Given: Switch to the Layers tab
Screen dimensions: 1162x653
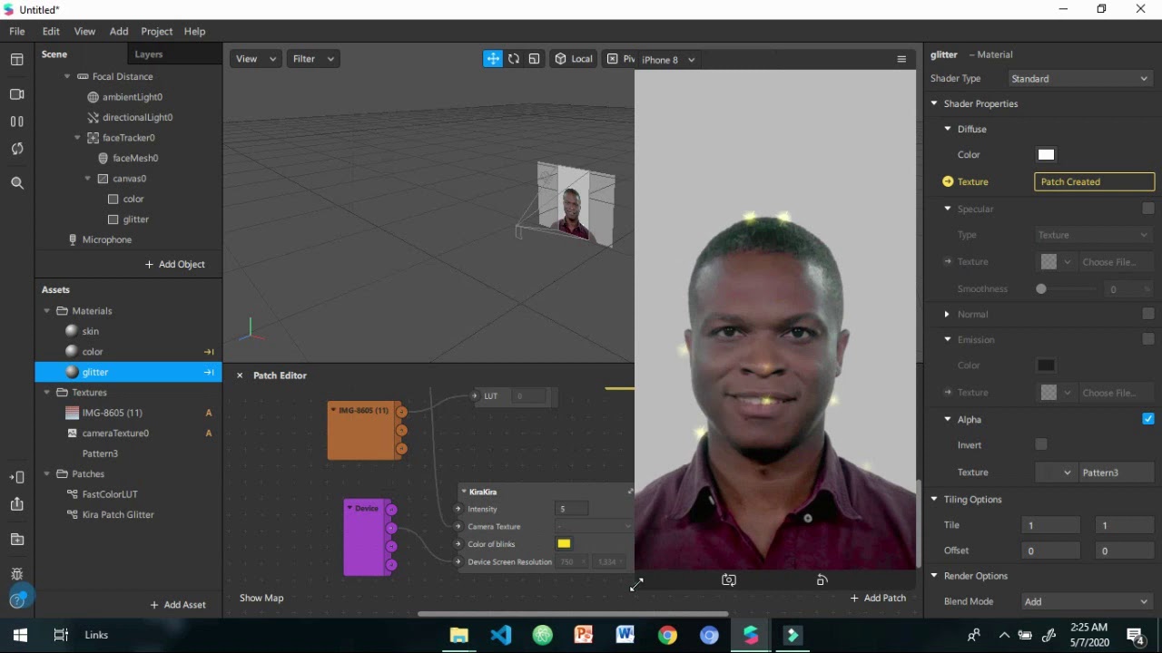Looking at the screenshot, I should point(149,54).
